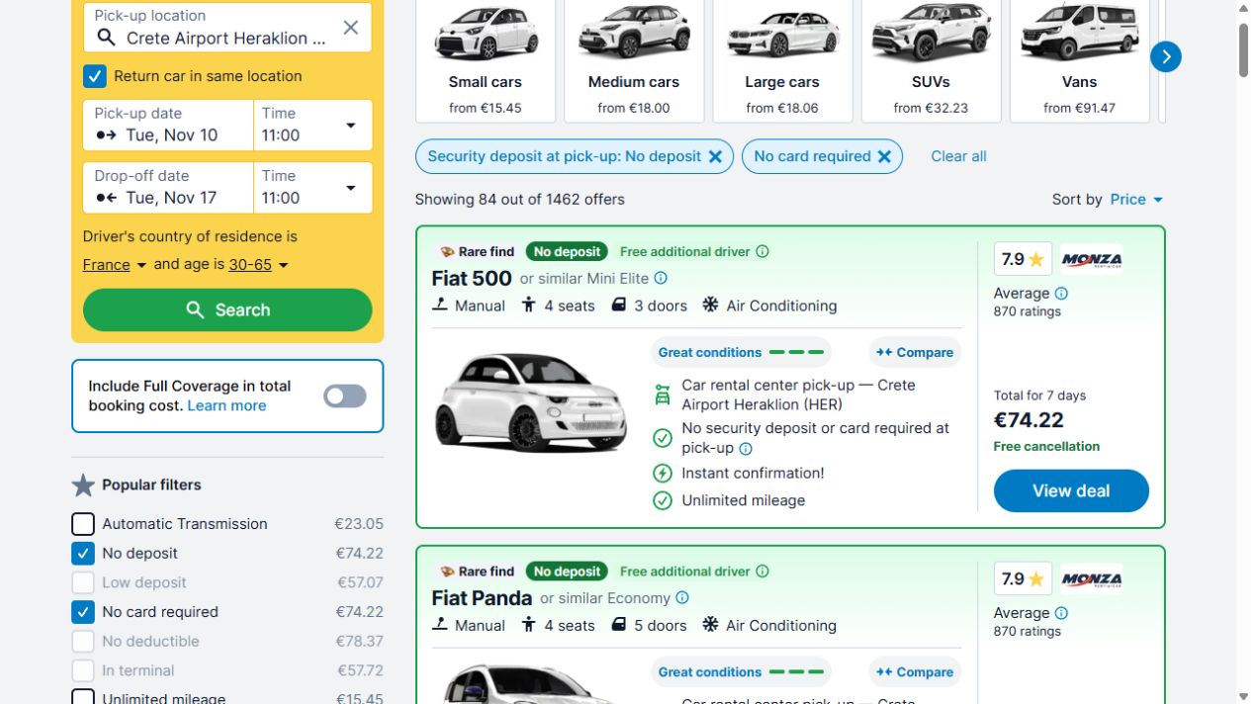This screenshot has height=704, width=1251.
Task: Uncheck the No deposit filter
Action: [83, 554]
